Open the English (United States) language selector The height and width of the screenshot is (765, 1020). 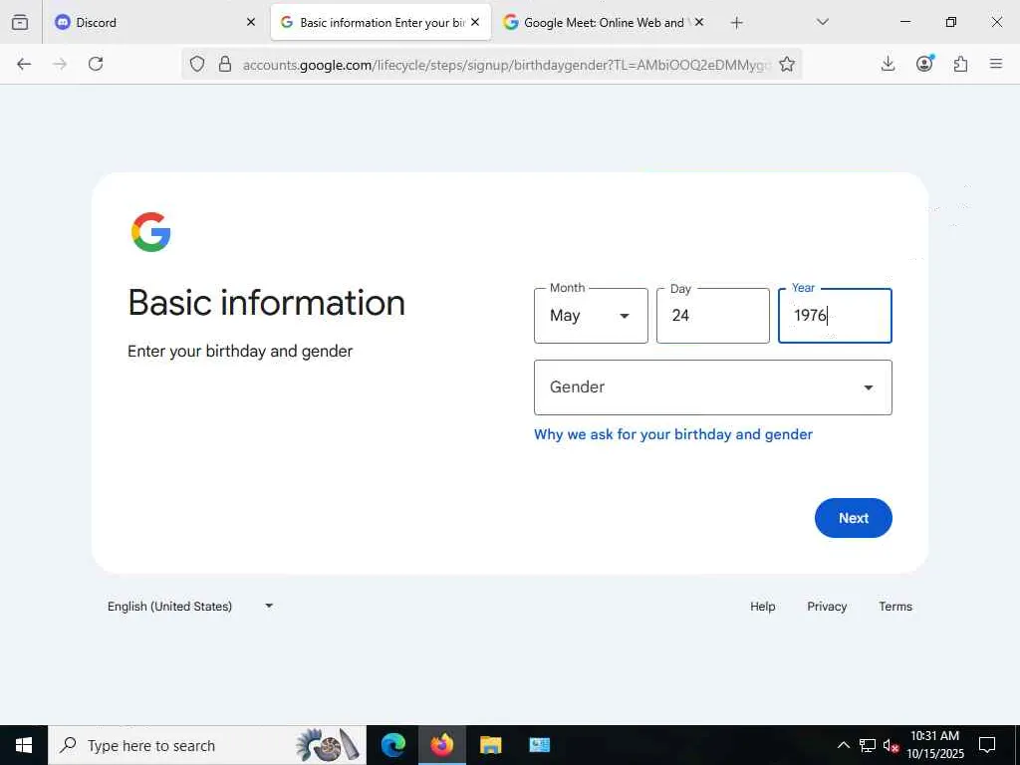tap(190, 607)
